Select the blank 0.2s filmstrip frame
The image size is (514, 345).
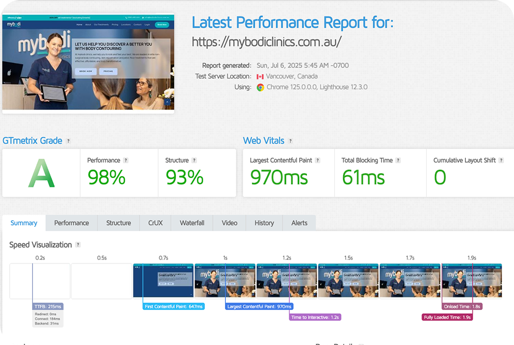(40, 281)
